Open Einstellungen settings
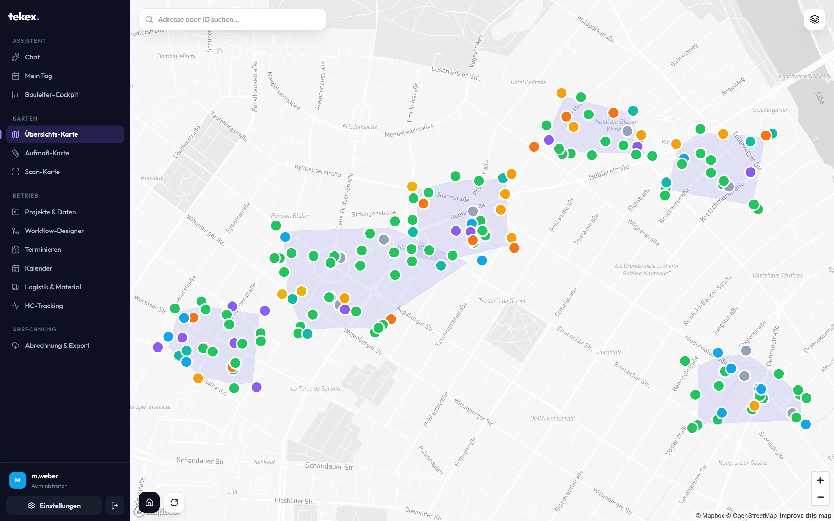This screenshot has height=521, width=834. click(x=54, y=506)
